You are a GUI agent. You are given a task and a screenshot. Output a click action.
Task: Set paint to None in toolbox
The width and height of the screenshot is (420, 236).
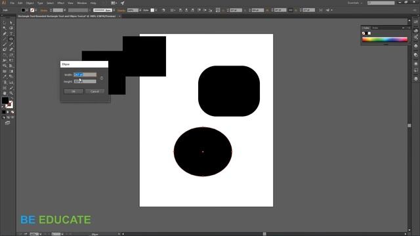12,112
